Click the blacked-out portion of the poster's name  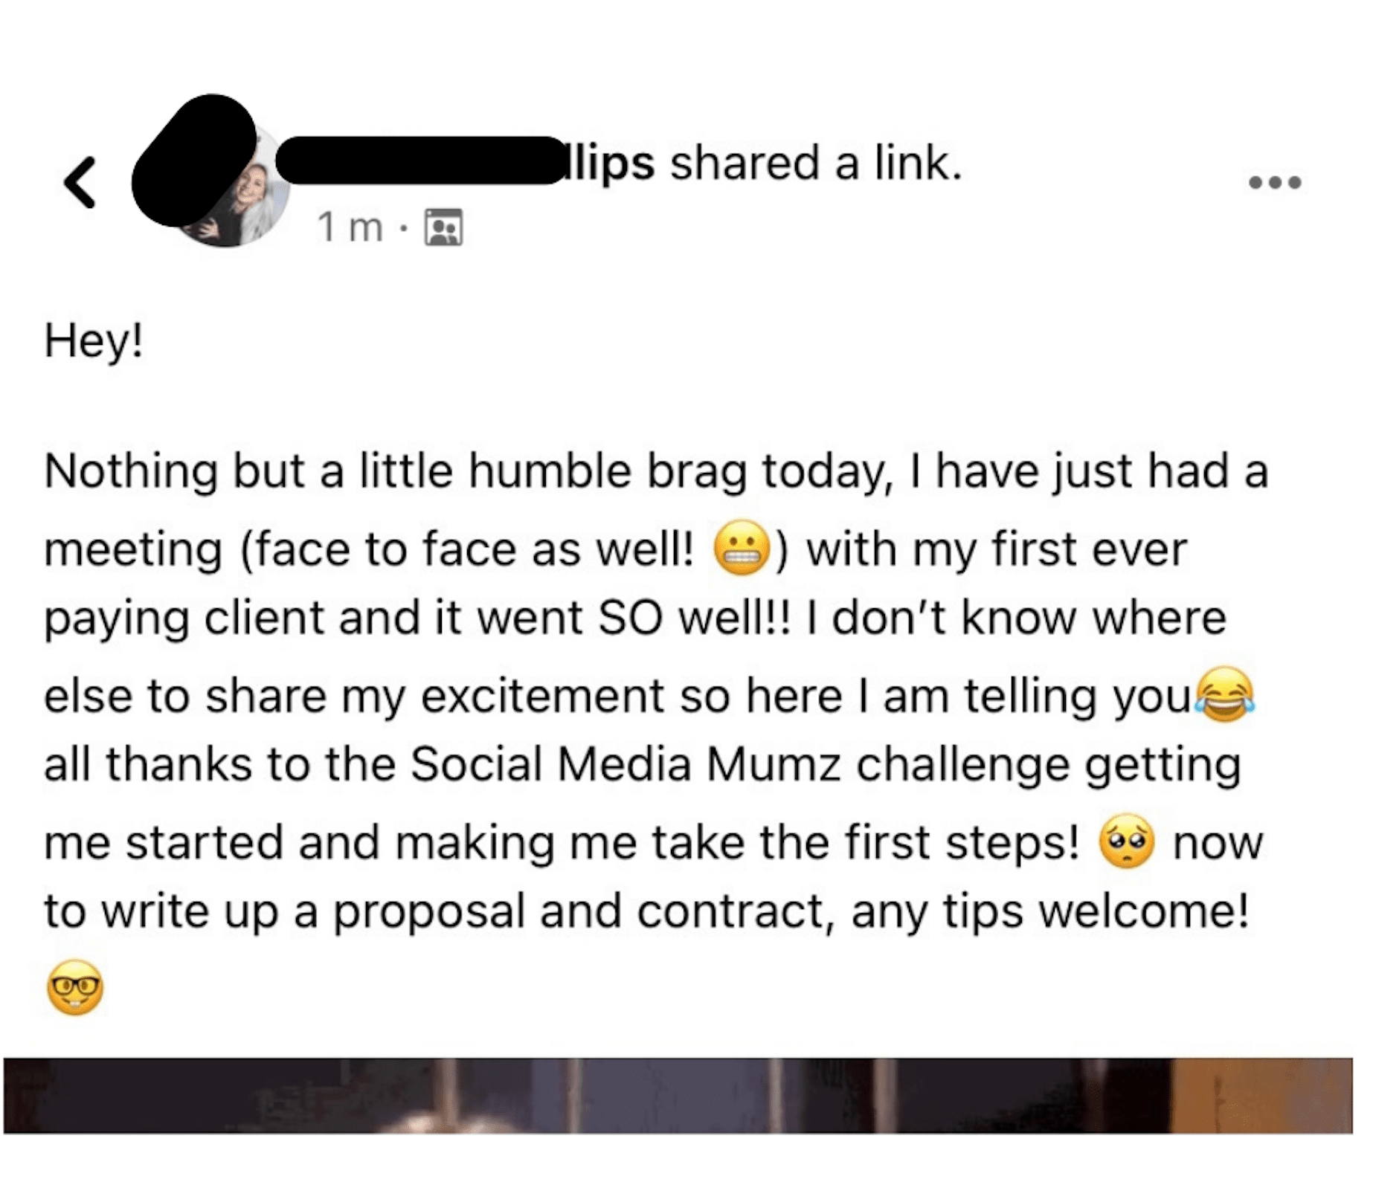421,160
